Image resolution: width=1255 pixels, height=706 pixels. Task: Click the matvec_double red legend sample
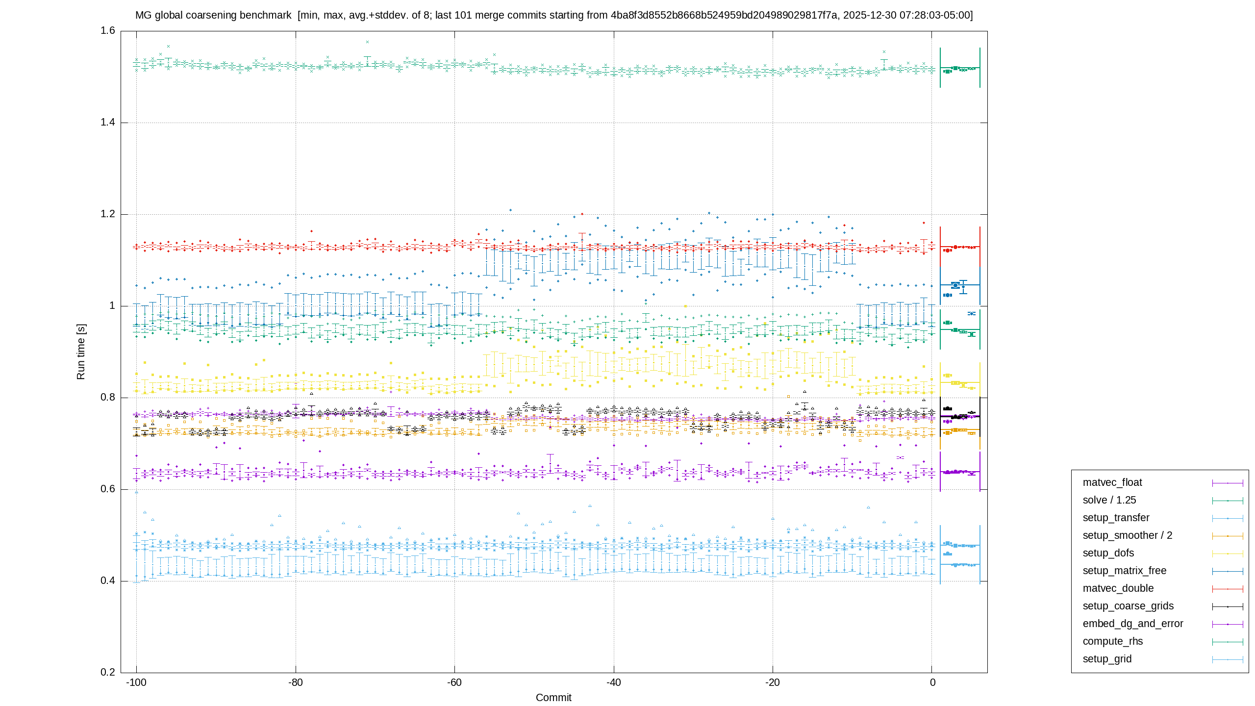(x=1228, y=589)
